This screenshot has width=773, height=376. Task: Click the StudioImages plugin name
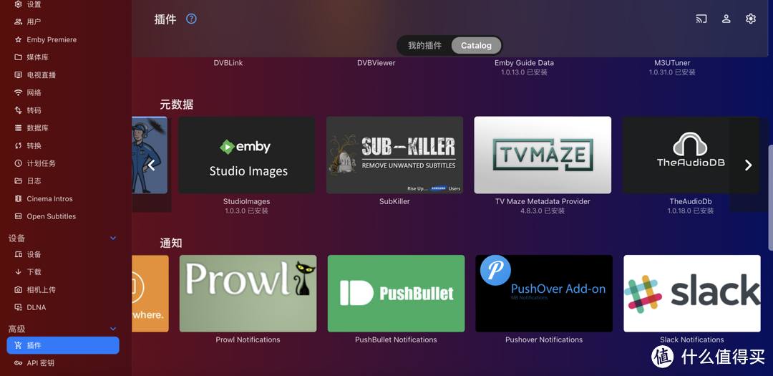246,201
